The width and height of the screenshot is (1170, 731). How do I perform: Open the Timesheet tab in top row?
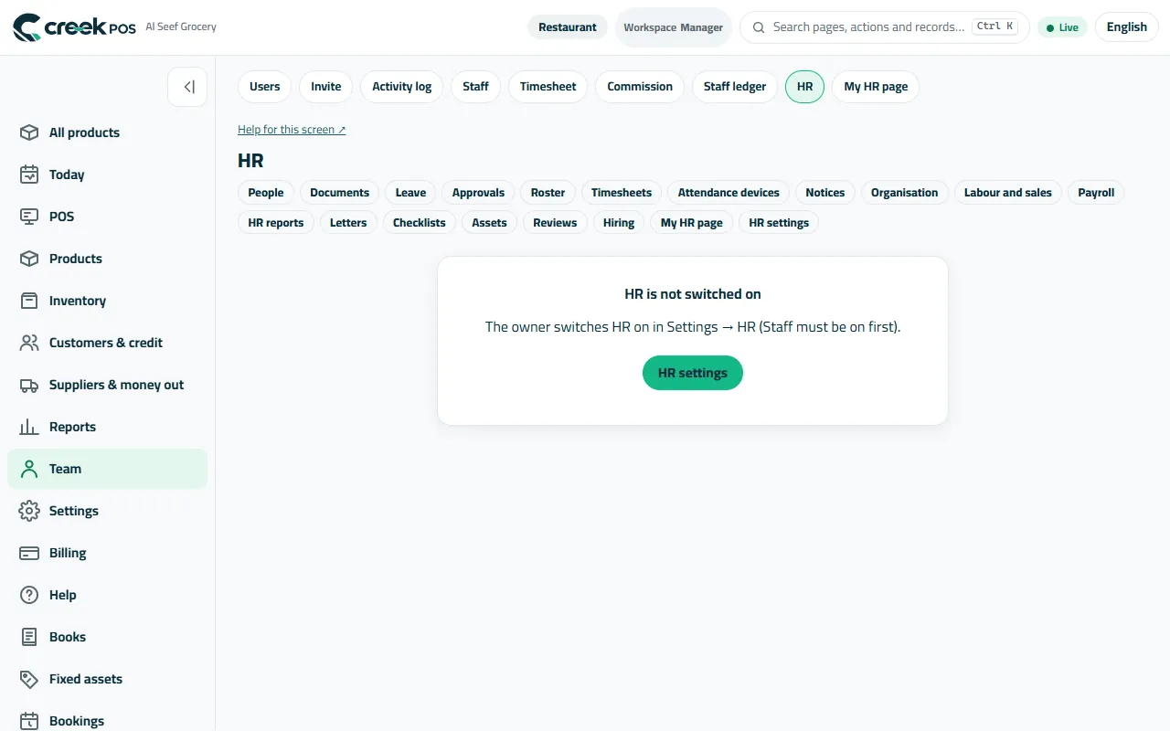[548, 87]
